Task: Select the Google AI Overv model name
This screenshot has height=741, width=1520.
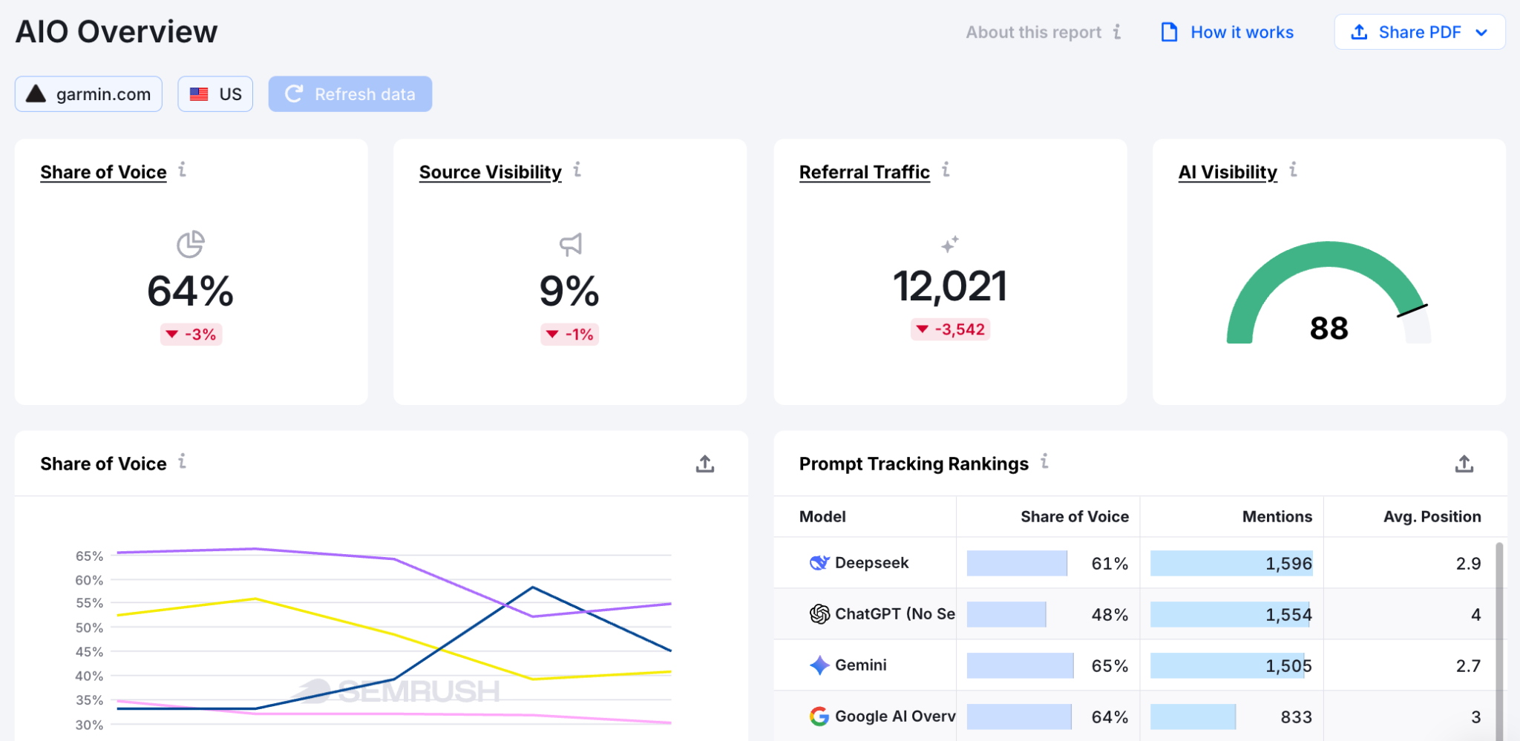Action: (895, 717)
